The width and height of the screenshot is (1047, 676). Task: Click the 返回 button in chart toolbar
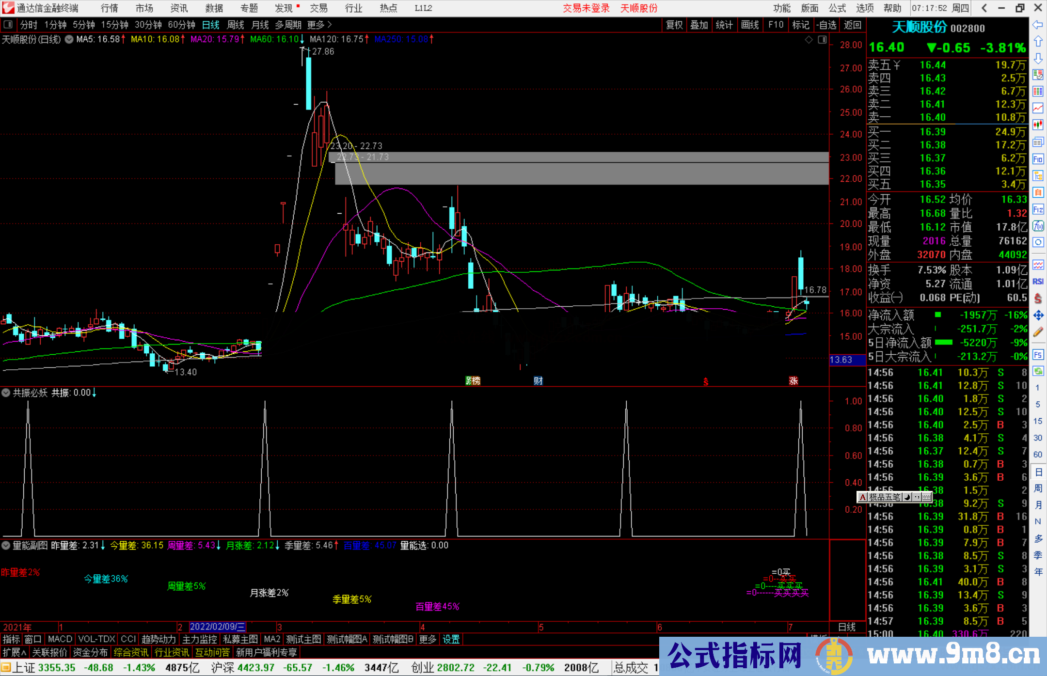pos(853,25)
